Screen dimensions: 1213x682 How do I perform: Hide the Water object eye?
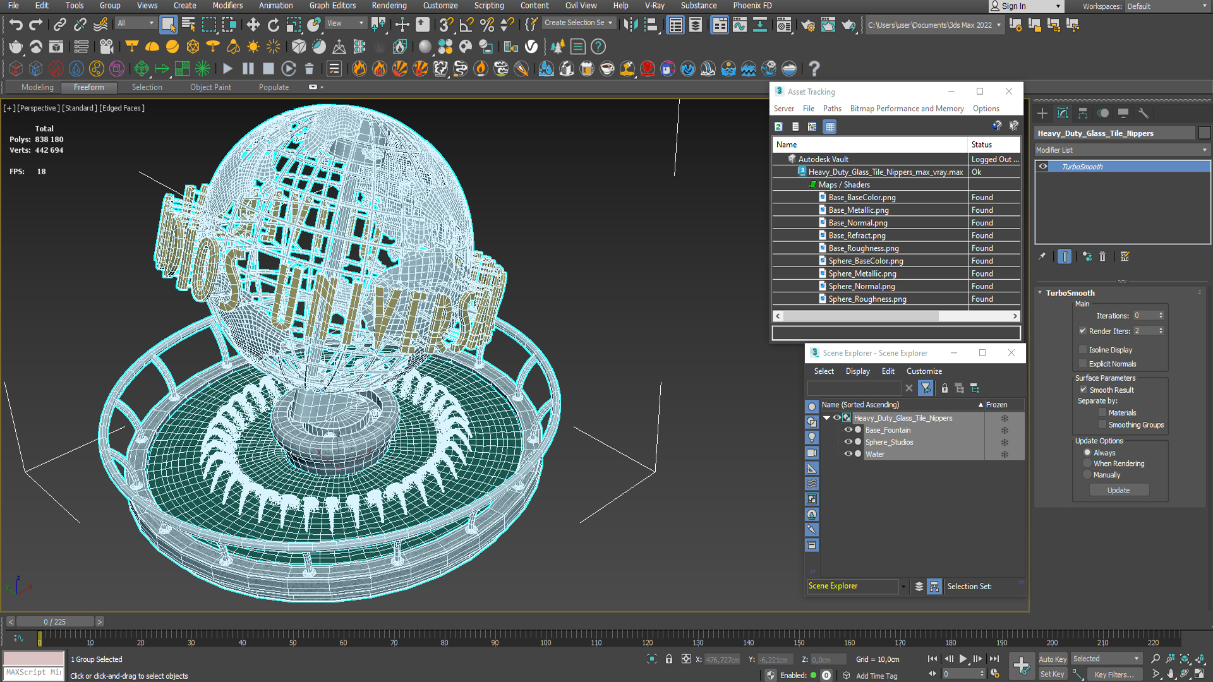coord(848,454)
